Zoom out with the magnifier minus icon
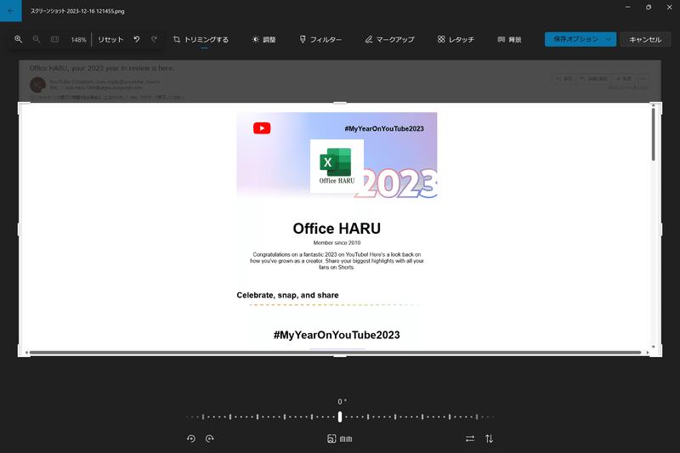Viewport: 680px width, 453px height. (37, 39)
